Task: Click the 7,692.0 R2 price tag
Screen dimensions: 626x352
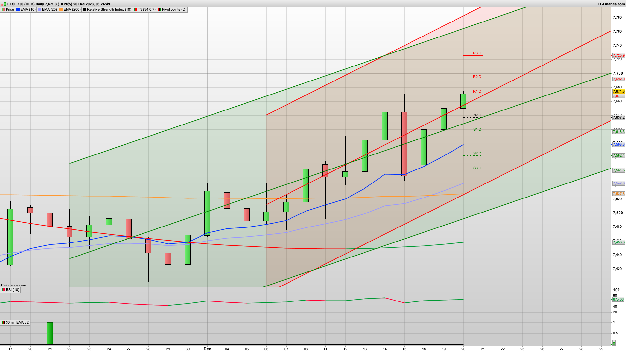Action: [619, 79]
